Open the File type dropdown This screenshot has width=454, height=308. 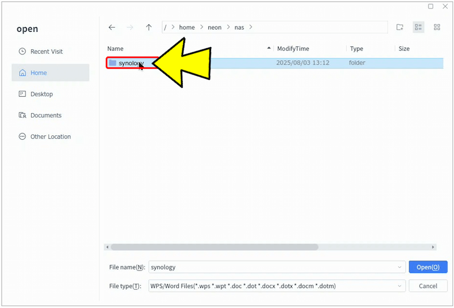pyautogui.click(x=400, y=286)
